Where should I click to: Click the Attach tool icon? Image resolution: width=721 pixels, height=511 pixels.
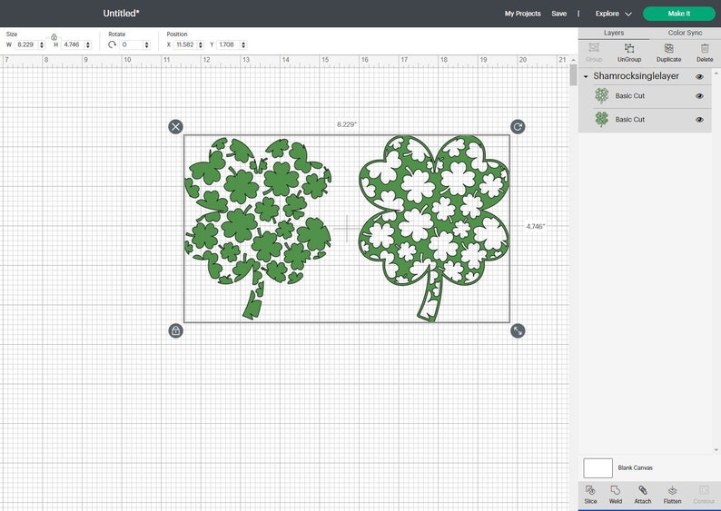tap(642, 491)
